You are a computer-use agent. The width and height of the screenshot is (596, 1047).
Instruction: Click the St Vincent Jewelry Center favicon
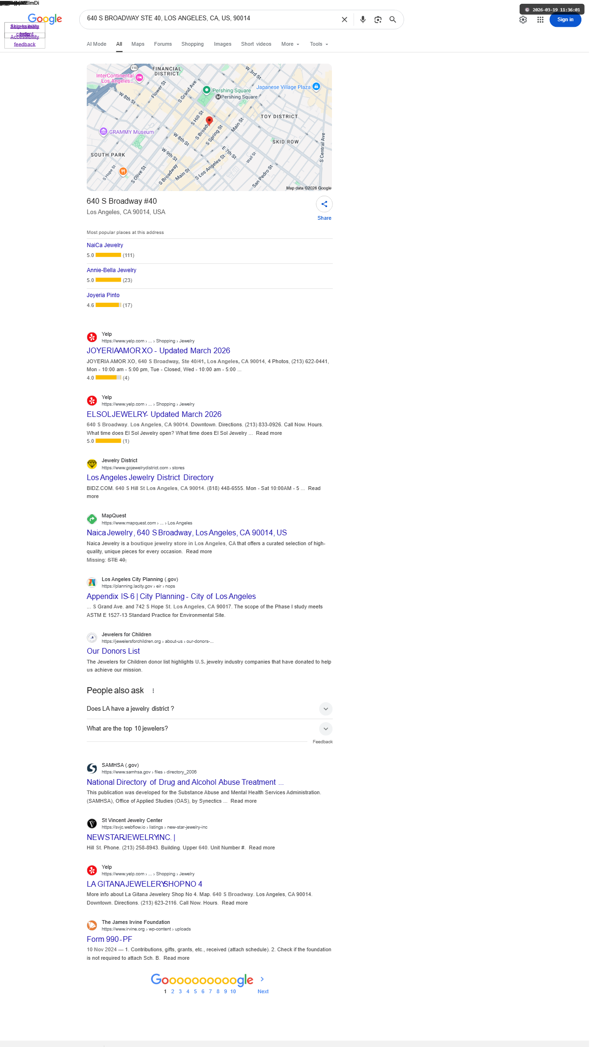click(x=92, y=823)
